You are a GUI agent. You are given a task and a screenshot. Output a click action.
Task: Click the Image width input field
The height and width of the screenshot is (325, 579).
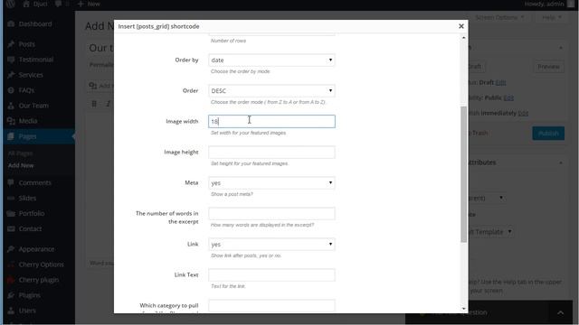tap(271, 121)
